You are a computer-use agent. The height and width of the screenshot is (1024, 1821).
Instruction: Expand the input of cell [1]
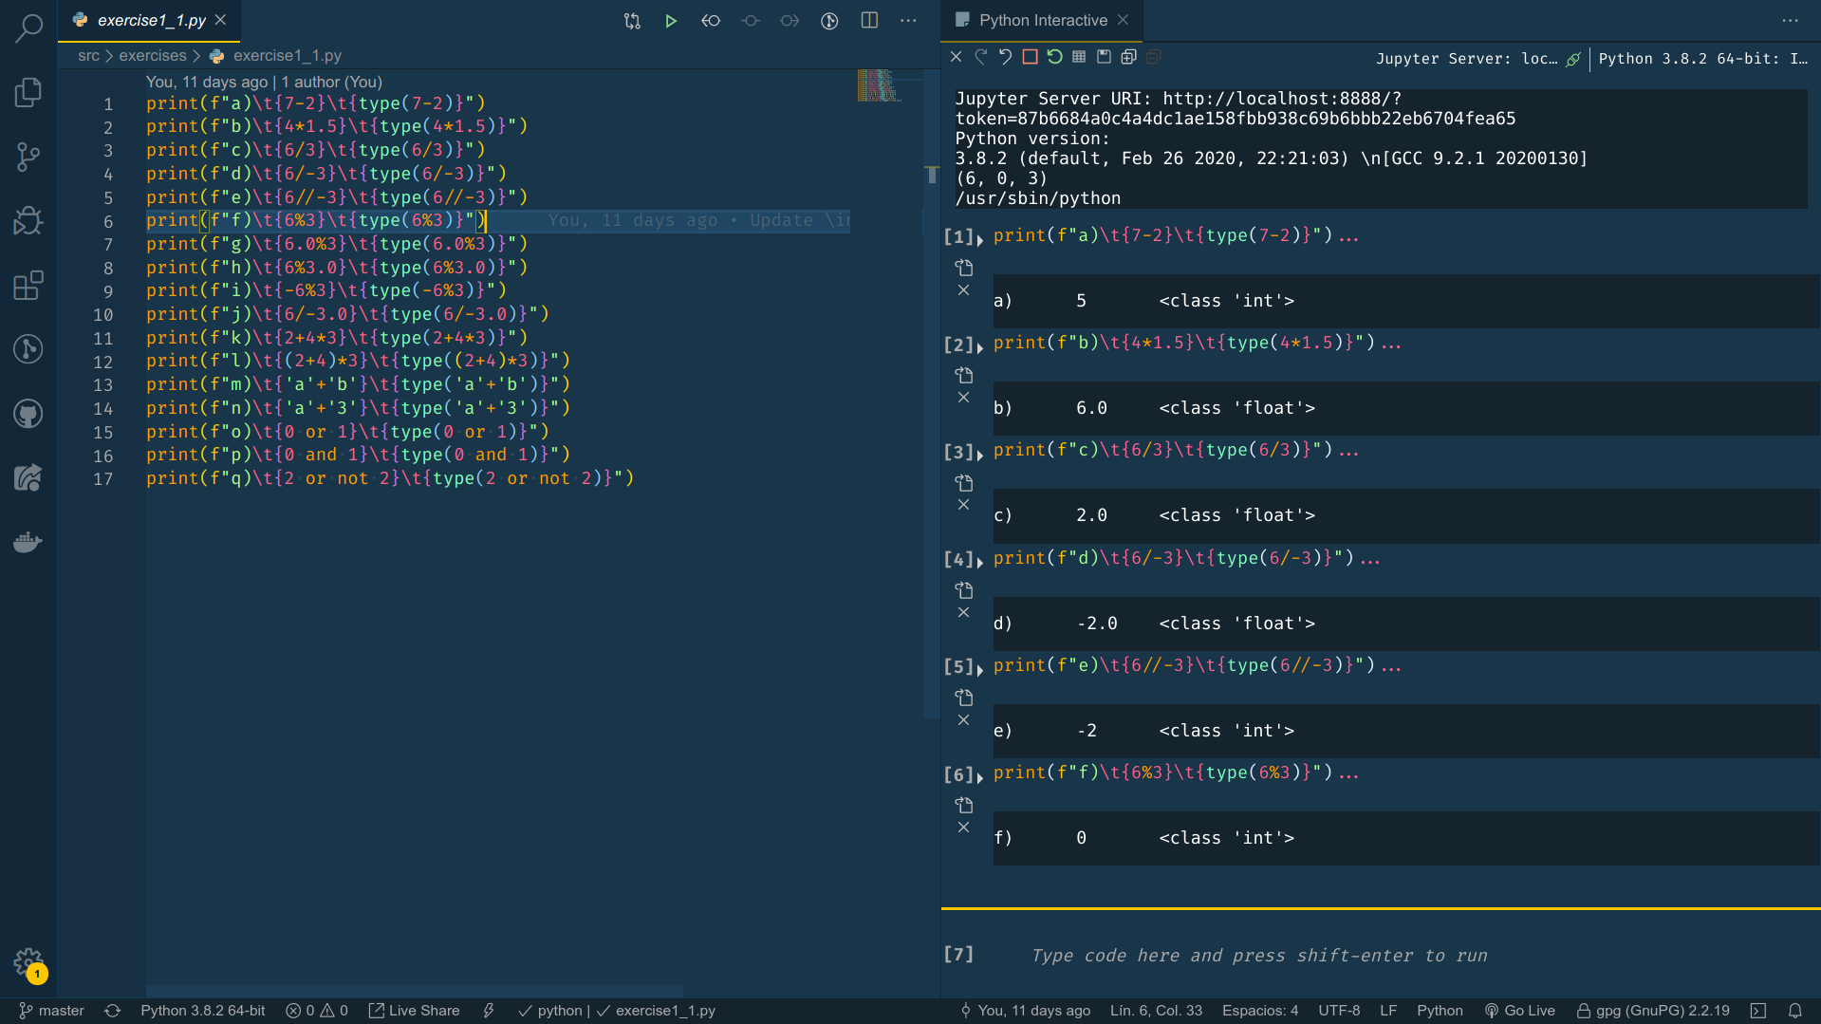click(980, 239)
